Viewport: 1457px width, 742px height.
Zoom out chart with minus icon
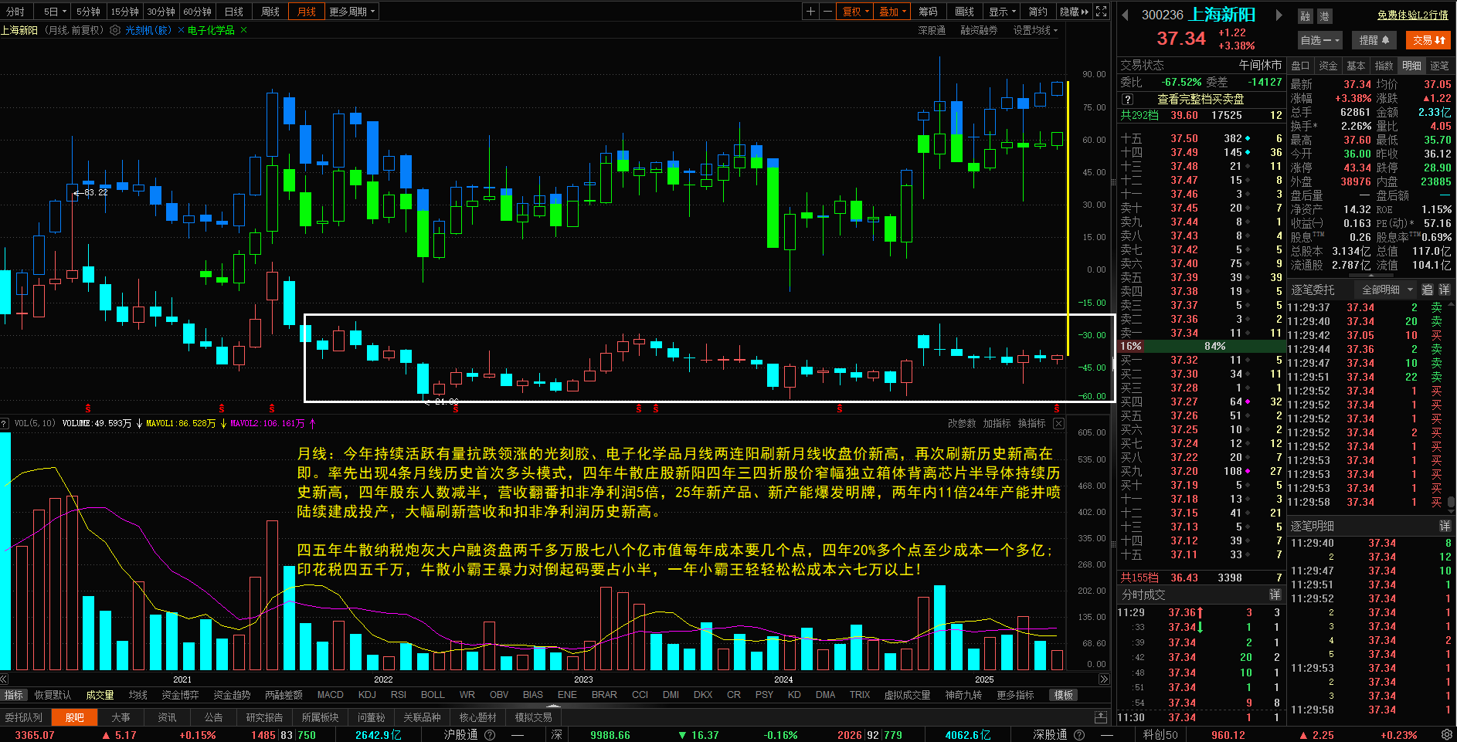[827, 12]
